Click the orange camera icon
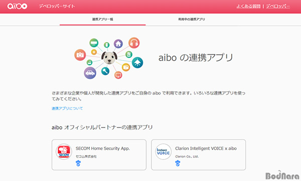 pyautogui.click(x=80, y=55)
